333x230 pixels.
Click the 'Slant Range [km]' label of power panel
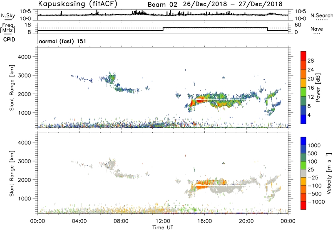12,88
